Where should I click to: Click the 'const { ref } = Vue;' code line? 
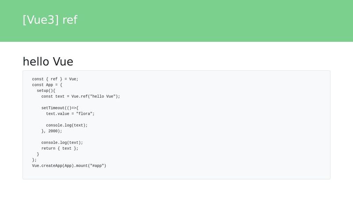[55, 79]
